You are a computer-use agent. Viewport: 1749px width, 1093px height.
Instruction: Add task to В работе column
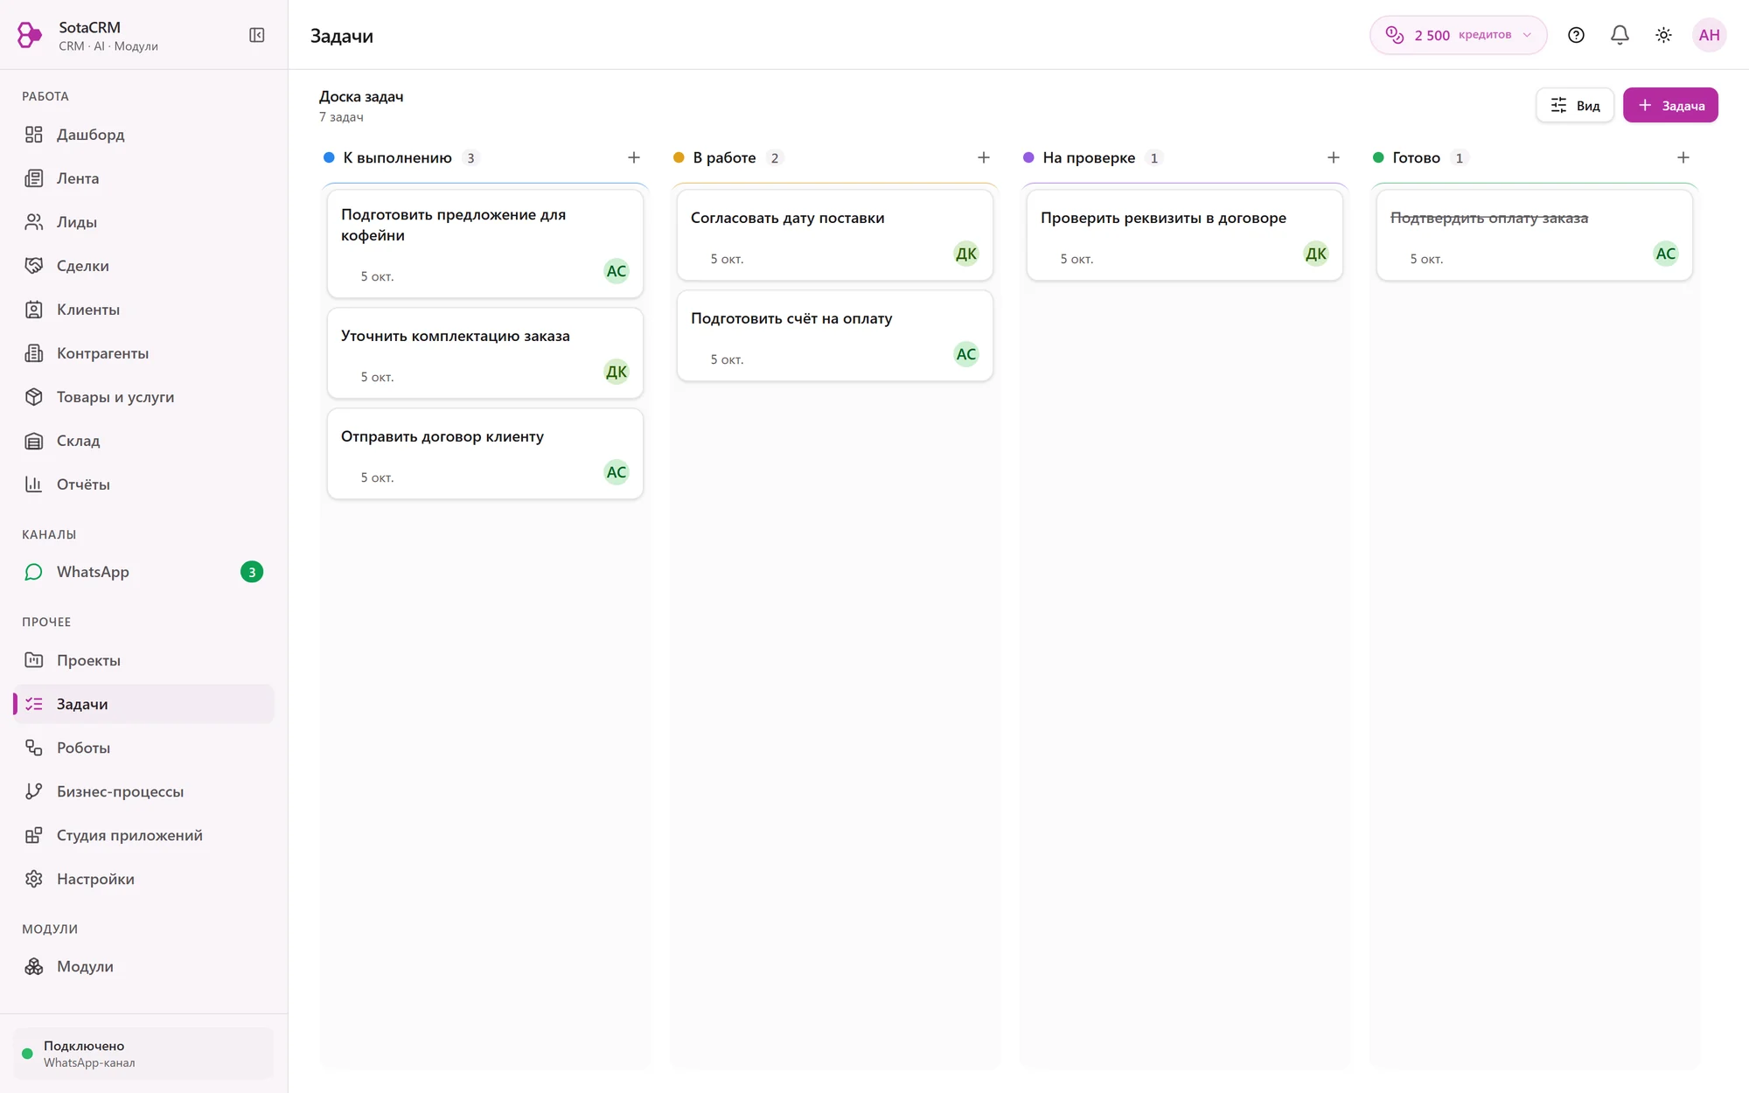[984, 157]
